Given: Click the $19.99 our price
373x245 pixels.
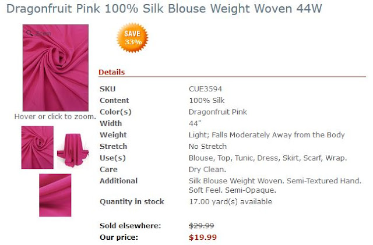Looking at the screenshot, I should click(x=203, y=237).
